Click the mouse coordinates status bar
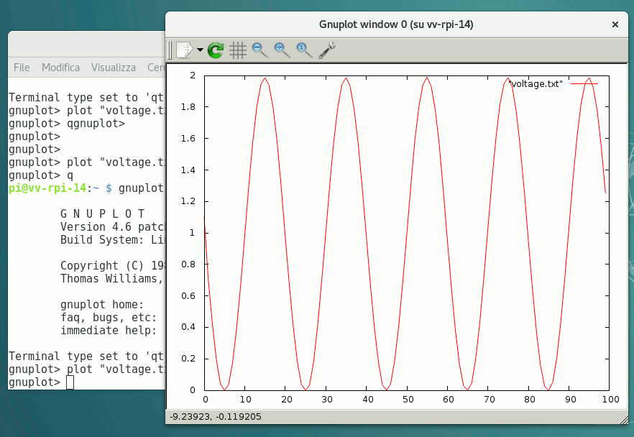 click(x=216, y=415)
